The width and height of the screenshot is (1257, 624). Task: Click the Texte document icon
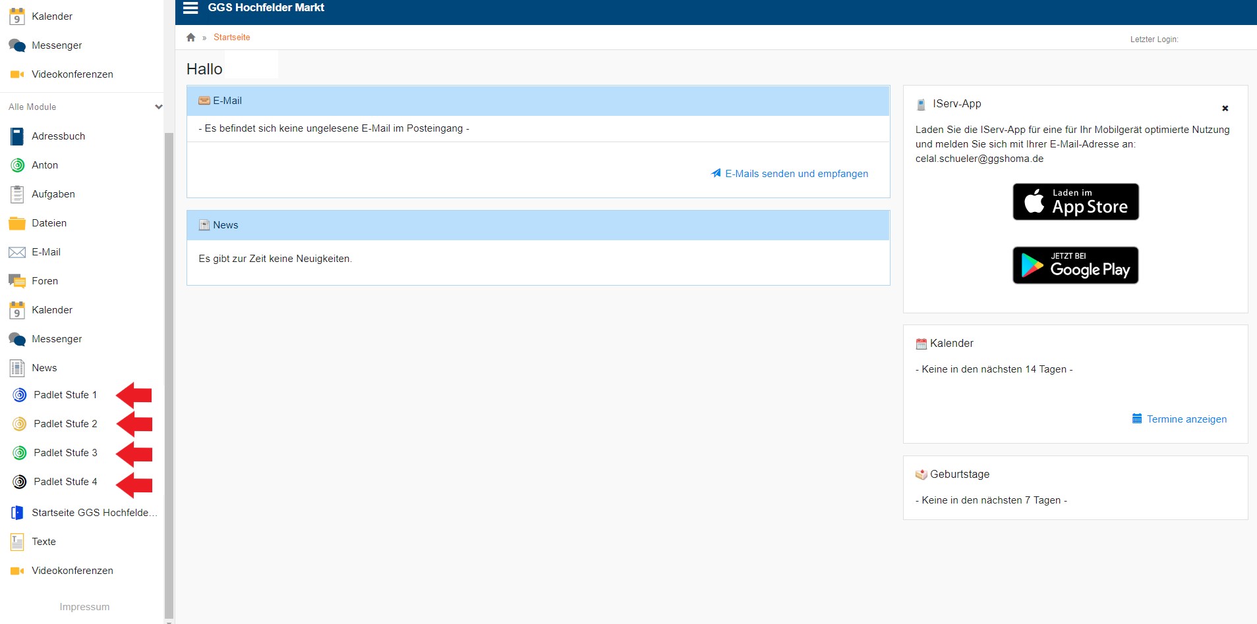[x=17, y=542]
